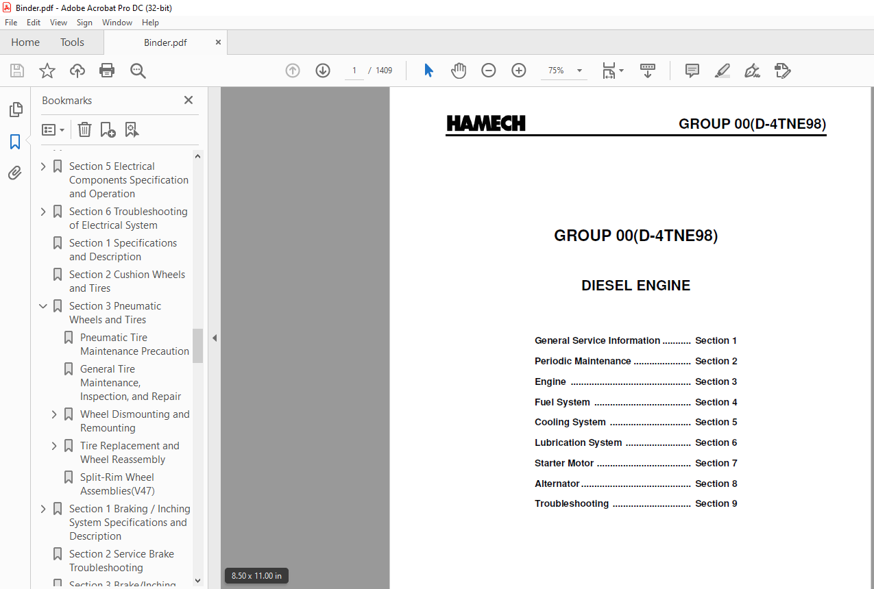Click the bookmarks scrollbar up arrow
This screenshot has height=589, width=874.
[x=198, y=156]
